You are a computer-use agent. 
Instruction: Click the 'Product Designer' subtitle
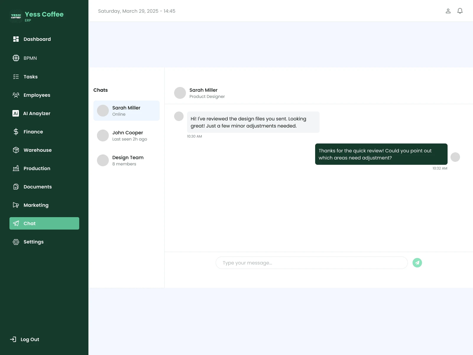[x=207, y=96]
